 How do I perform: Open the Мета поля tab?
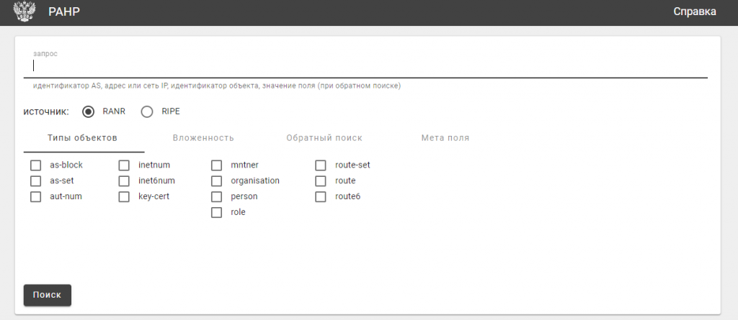pyautogui.click(x=445, y=138)
